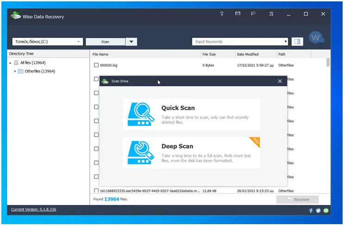Click the All files drive icon

pyautogui.click(x=16, y=63)
